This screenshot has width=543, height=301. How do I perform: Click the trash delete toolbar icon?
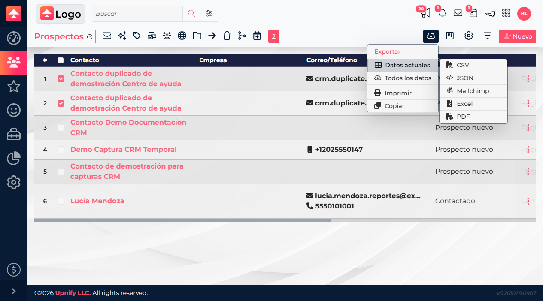[227, 36]
